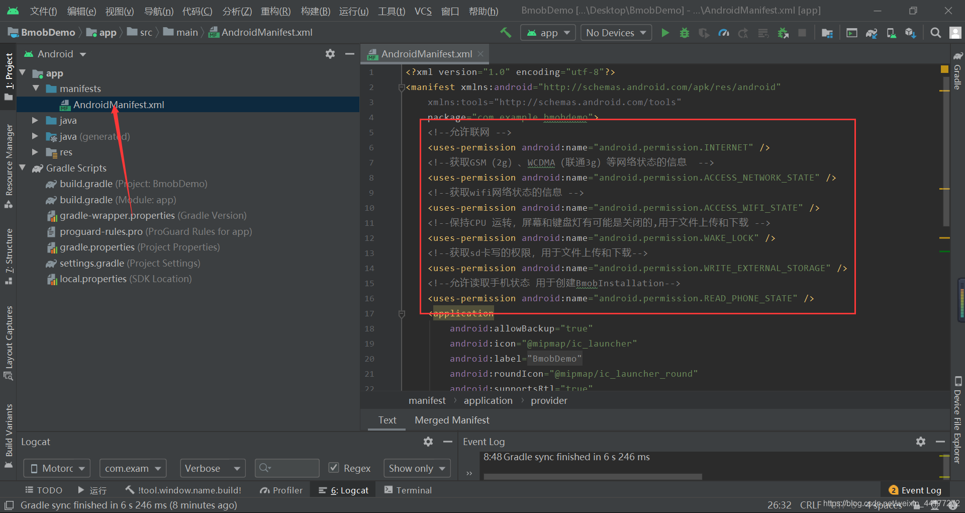Click the Stop button in toolbar
Viewport: 965px width, 513px height.
point(803,33)
